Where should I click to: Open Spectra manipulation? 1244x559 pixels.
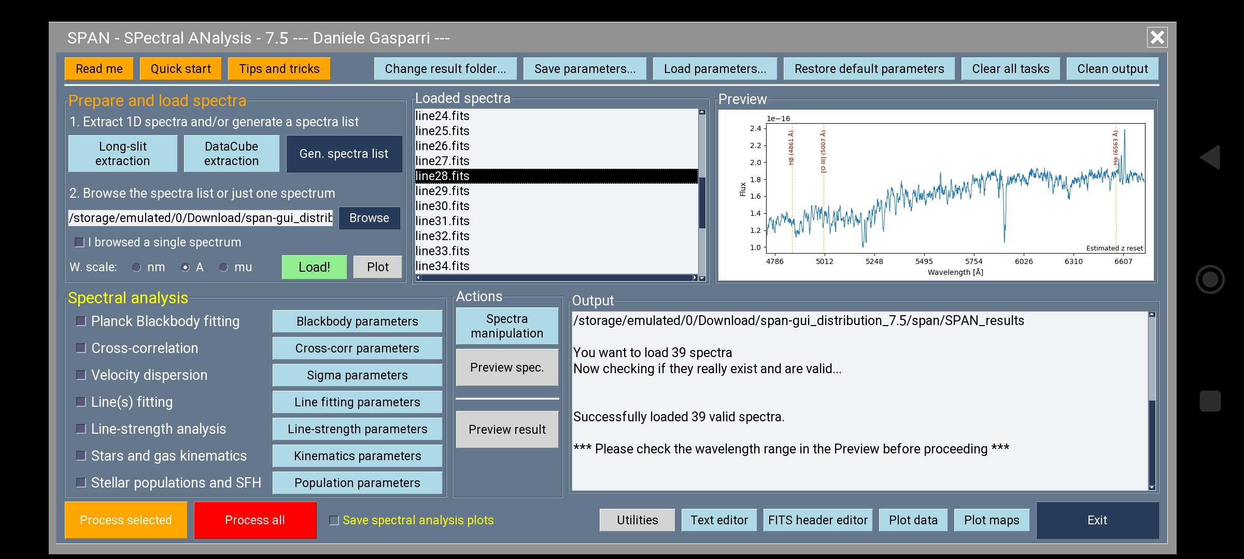coord(507,326)
